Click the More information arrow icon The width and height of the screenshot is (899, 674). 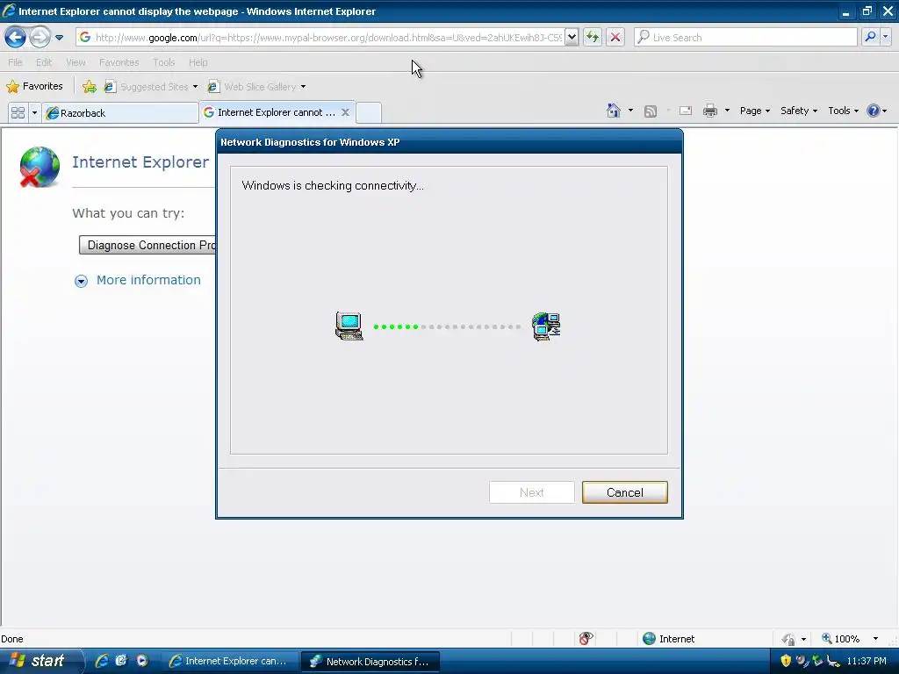pos(81,281)
